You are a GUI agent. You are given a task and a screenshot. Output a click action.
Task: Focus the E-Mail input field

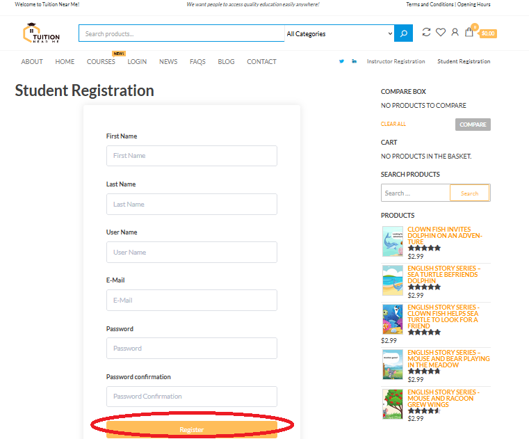191,301
